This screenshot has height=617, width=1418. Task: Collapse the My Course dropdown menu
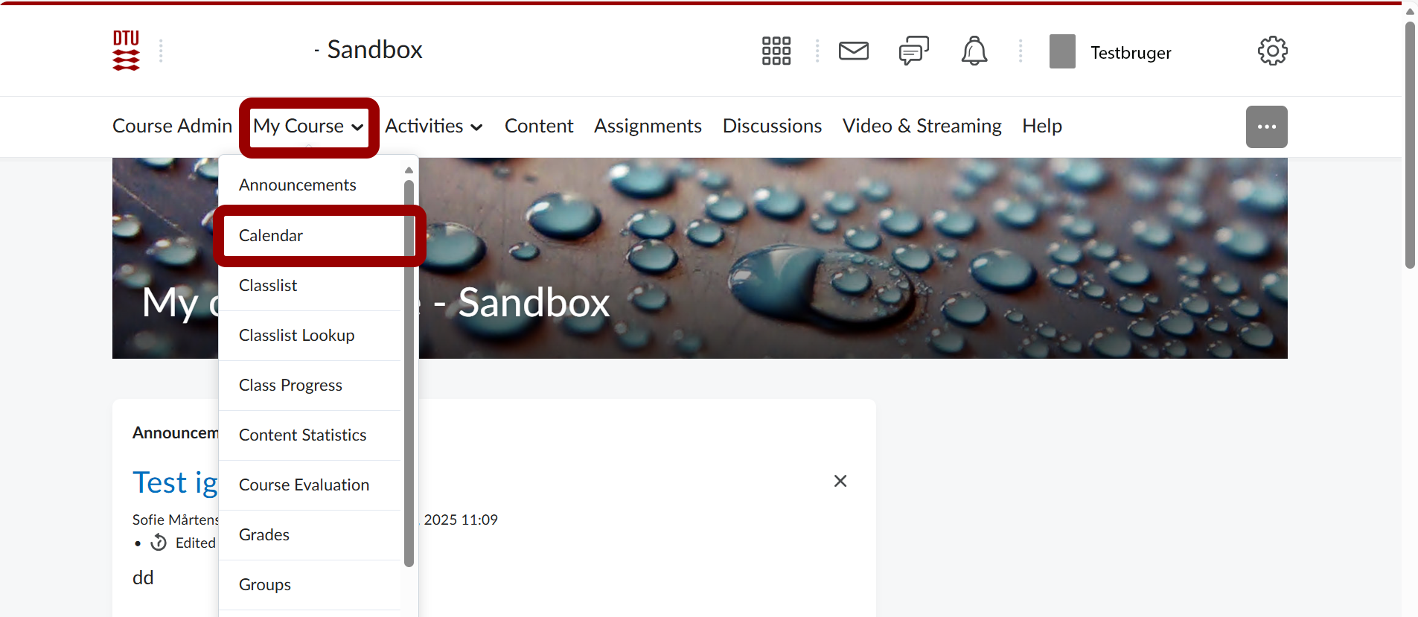[x=308, y=127]
